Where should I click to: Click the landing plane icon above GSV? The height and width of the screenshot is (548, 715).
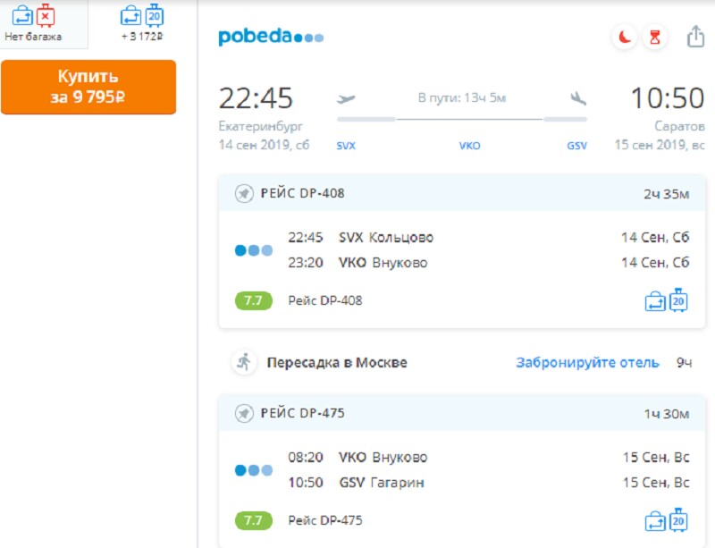[577, 98]
